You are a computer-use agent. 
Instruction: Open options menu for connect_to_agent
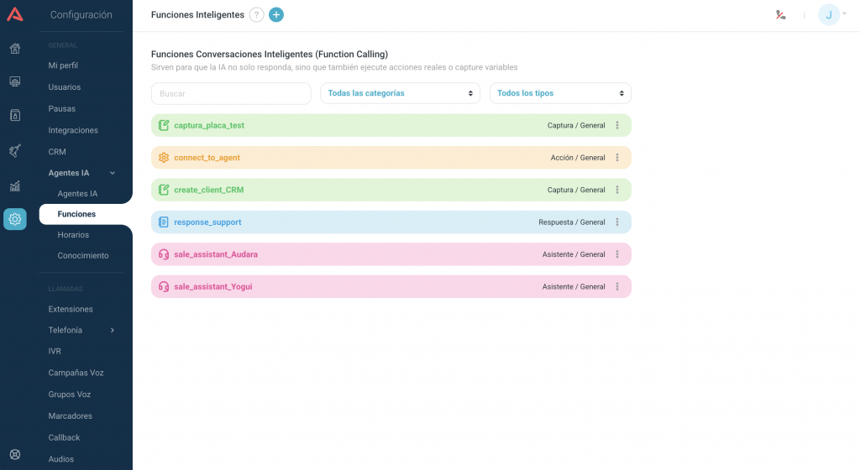coord(617,158)
